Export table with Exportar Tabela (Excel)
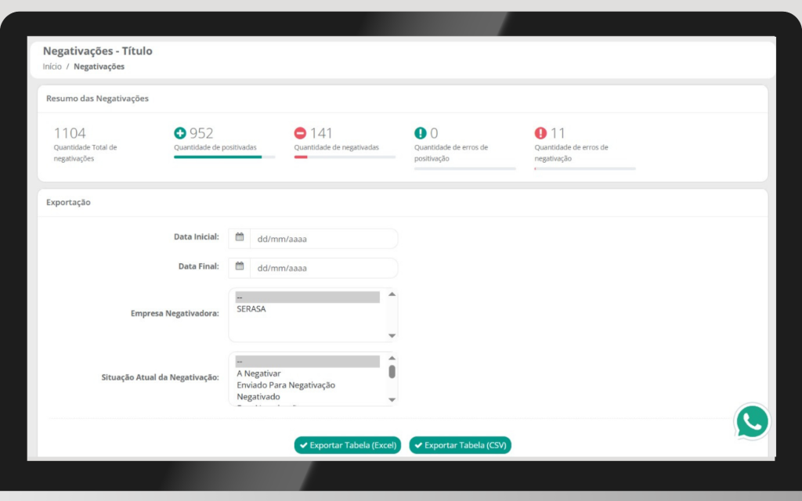 point(349,445)
